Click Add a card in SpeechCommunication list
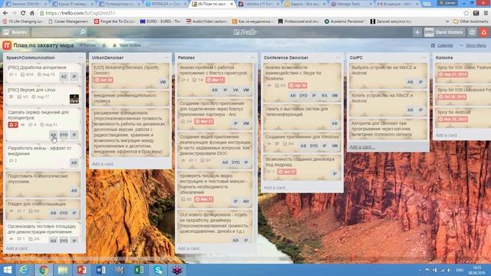The image size is (491, 276). (x=17, y=248)
